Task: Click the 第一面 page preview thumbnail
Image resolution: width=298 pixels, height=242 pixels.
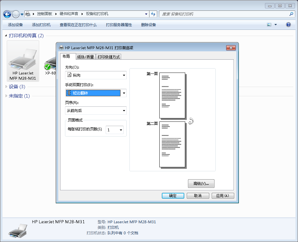Action: pos(172,95)
